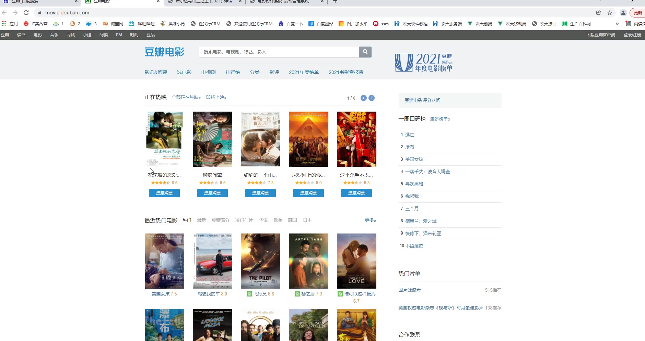Click the red 更新 update button
Viewport: 645px width, 341px height.
coord(637,13)
